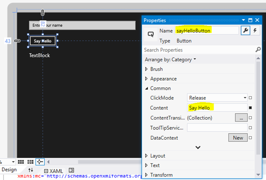Click the button element type icon
266x180 pixels.
tap(150, 34)
